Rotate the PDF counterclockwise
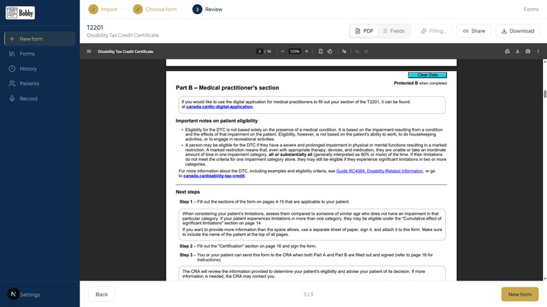The width and height of the screenshot is (547, 307). pyautogui.click(x=330, y=52)
